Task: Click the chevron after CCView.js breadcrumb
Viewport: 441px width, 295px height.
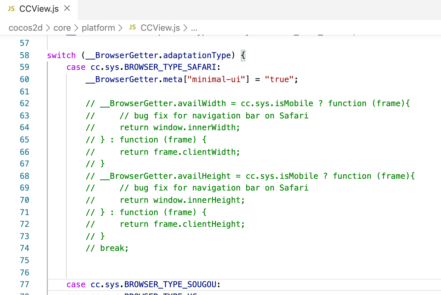Action: pos(185,28)
